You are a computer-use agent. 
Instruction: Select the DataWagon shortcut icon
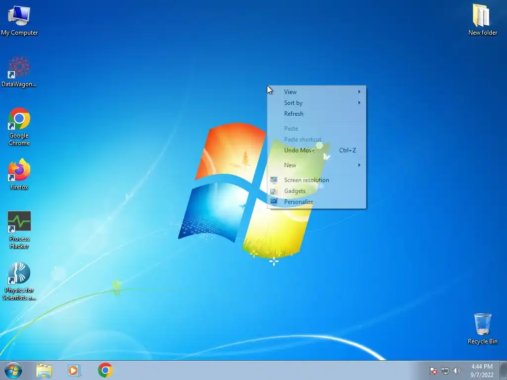[x=19, y=72]
